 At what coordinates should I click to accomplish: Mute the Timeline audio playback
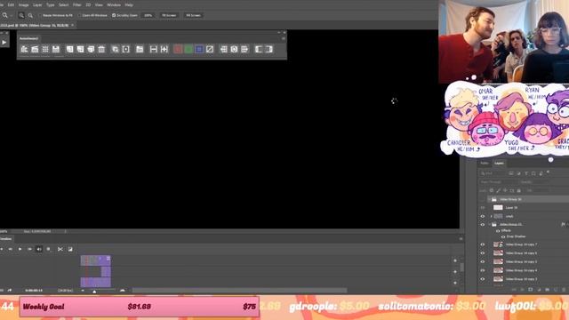tap(39, 249)
